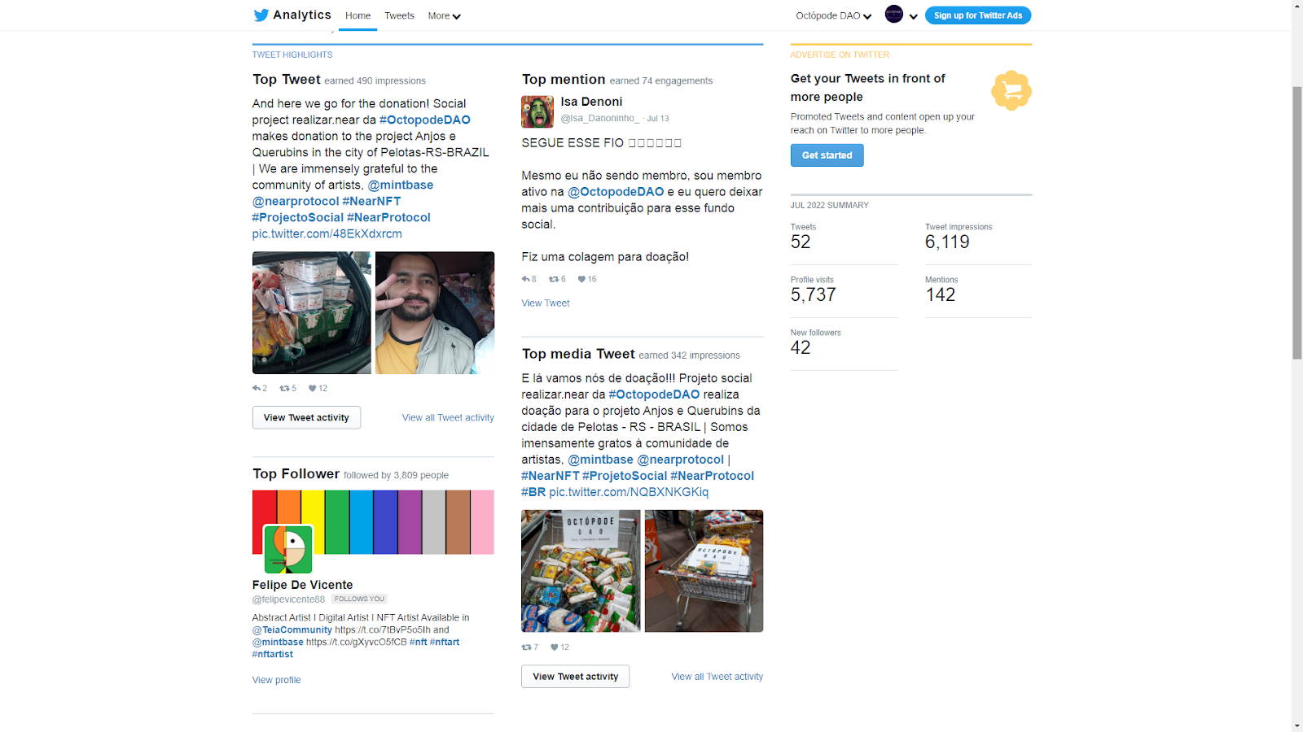1303x732 pixels.
Task: Click retweet icon on Top media Tweet
Action: pos(526,647)
